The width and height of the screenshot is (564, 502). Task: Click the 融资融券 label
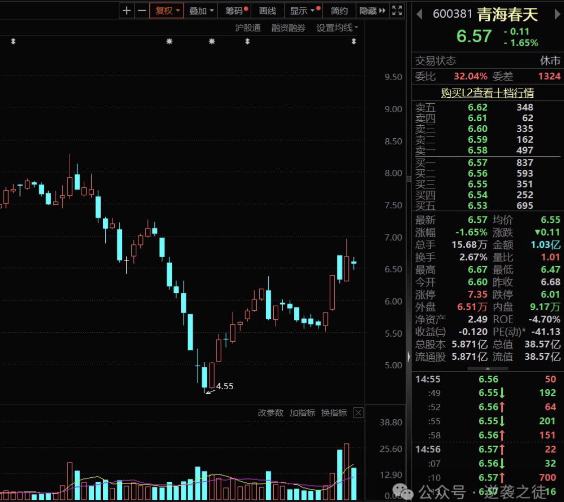coord(288,28)
